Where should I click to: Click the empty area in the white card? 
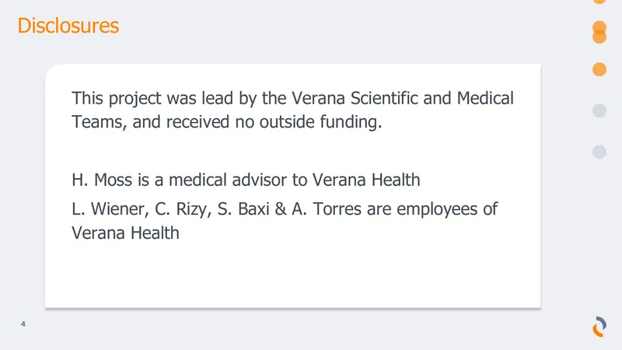[293, 275]
